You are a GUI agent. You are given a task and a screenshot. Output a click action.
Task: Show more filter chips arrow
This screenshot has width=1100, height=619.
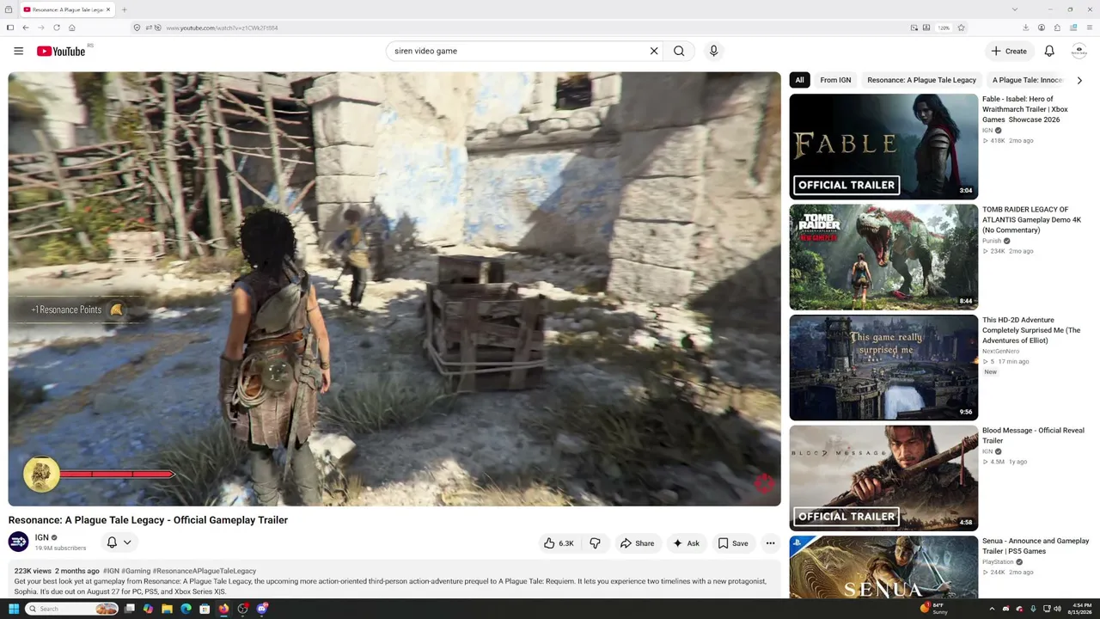(x=1079, y=80)
